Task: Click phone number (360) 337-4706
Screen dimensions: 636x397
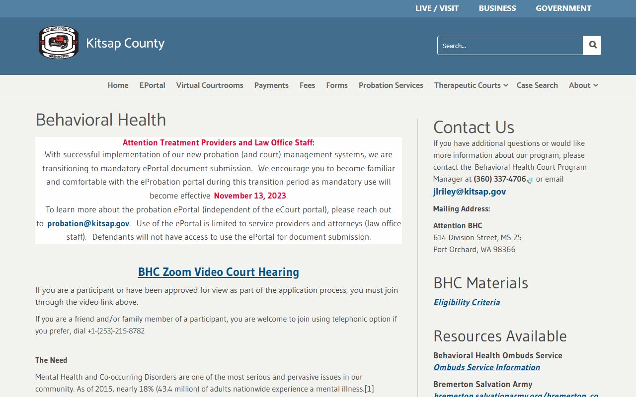Action: click(500, 179)
